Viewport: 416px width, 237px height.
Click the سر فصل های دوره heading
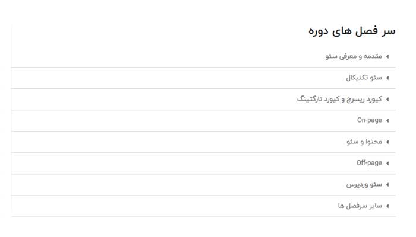pyautogui.click(x=352, y=31)
